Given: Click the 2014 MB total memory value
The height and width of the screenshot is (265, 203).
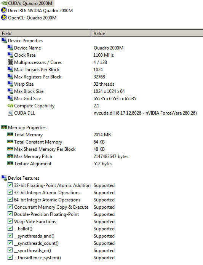Looking at the screenshot, I should [x=102, y=135].
